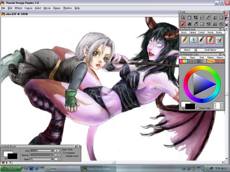Open the File menu

coord(3,8)
